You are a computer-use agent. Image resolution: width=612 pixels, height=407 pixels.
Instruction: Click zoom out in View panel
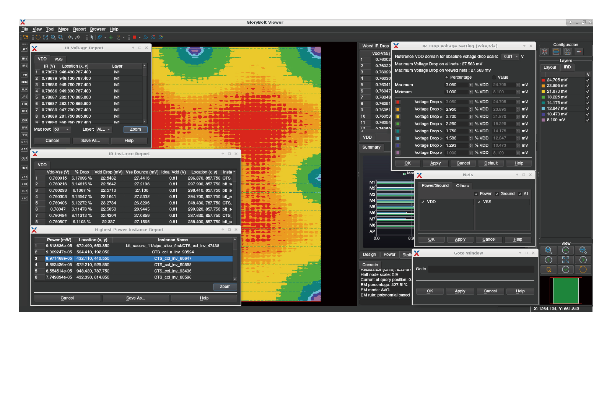point(583,250)
